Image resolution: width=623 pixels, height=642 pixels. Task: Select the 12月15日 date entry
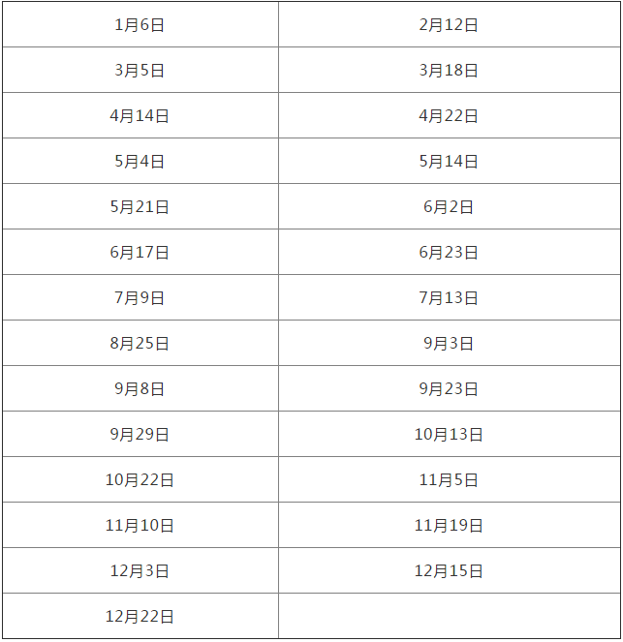point(450,570)
